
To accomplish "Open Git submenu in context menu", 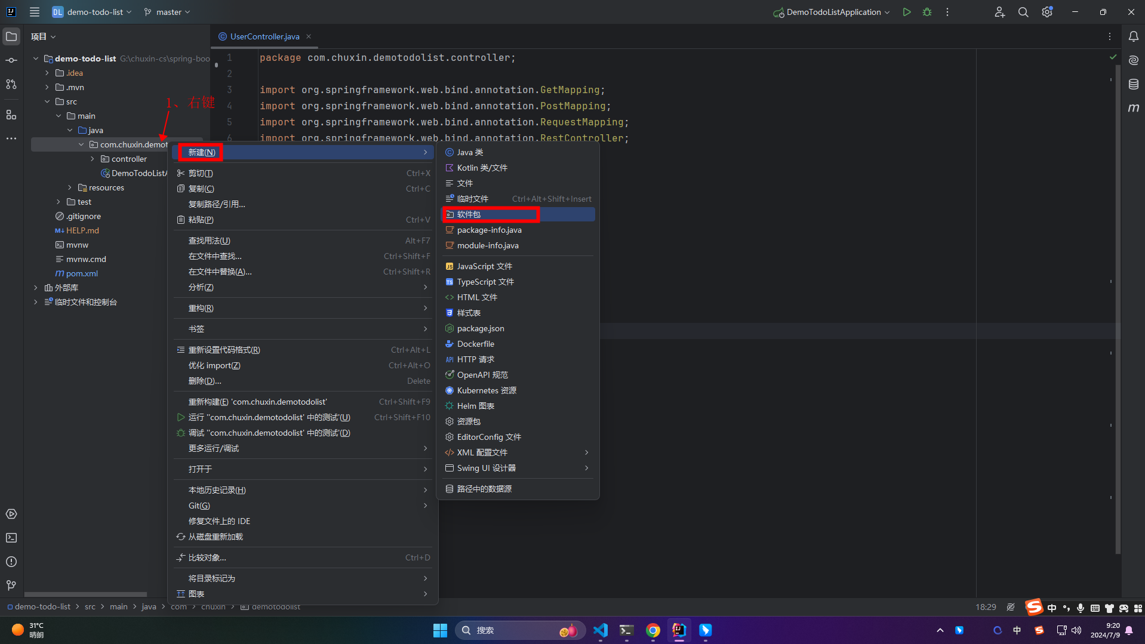I will [303, 506].
